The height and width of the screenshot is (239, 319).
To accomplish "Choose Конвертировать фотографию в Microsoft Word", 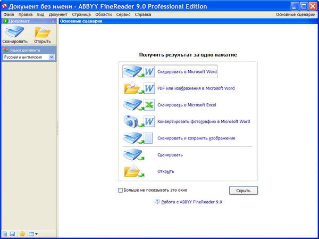I will click(187, 121).
